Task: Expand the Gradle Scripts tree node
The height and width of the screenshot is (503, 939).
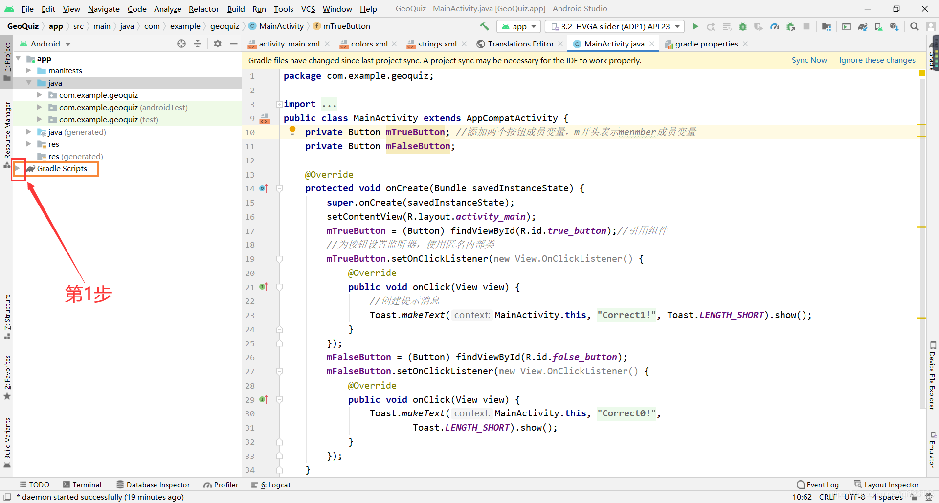Action: pos(18,168)
